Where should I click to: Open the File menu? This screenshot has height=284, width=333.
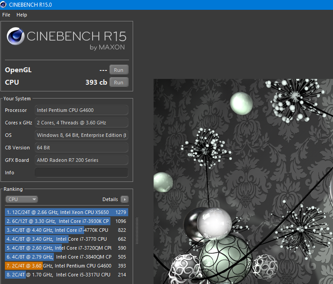[6, 15]
